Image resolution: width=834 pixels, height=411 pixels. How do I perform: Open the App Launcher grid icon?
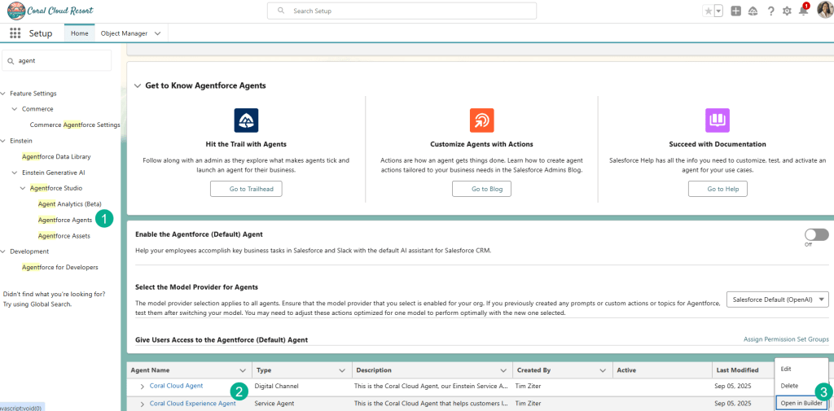(15, 33)
